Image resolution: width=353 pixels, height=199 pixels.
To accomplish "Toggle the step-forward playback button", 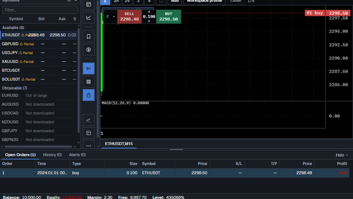I will (88, 69).
